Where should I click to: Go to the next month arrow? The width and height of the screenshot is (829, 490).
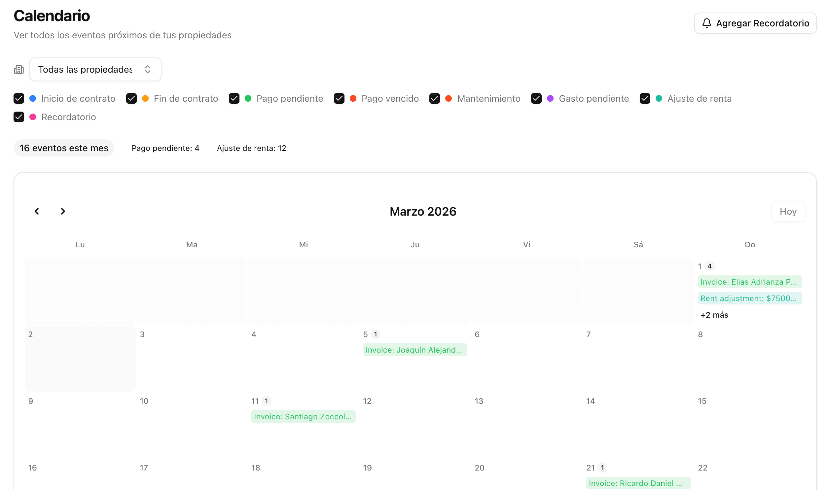(x=63, y=211)
